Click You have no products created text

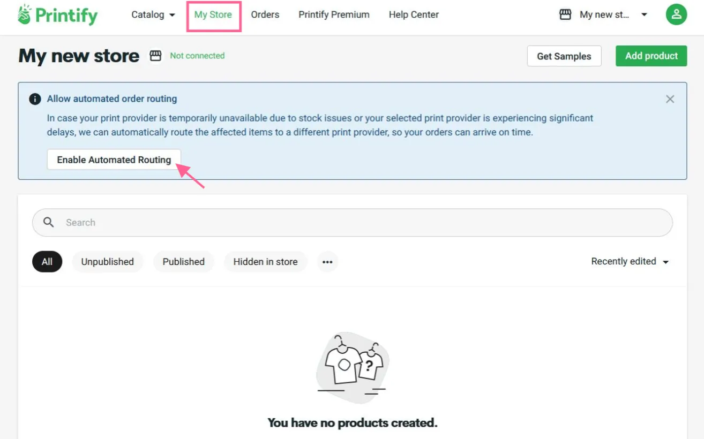353,423
